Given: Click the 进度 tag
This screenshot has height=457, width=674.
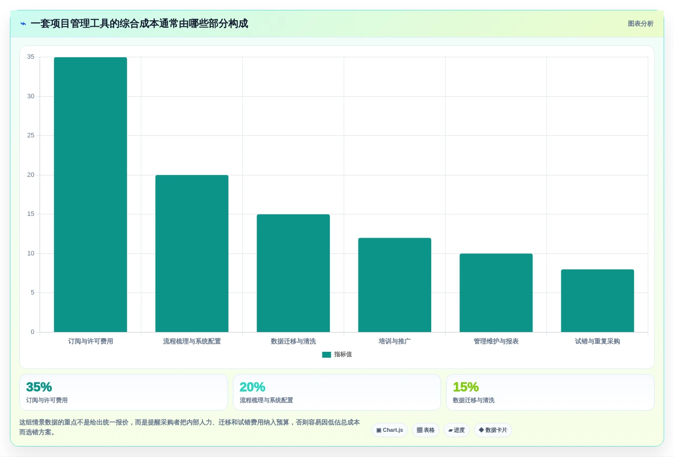Looking at the screenshot, I should (456, 430).
